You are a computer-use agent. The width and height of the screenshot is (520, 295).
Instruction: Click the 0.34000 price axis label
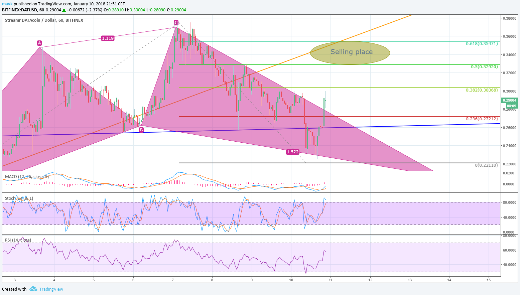pos(510,55)
